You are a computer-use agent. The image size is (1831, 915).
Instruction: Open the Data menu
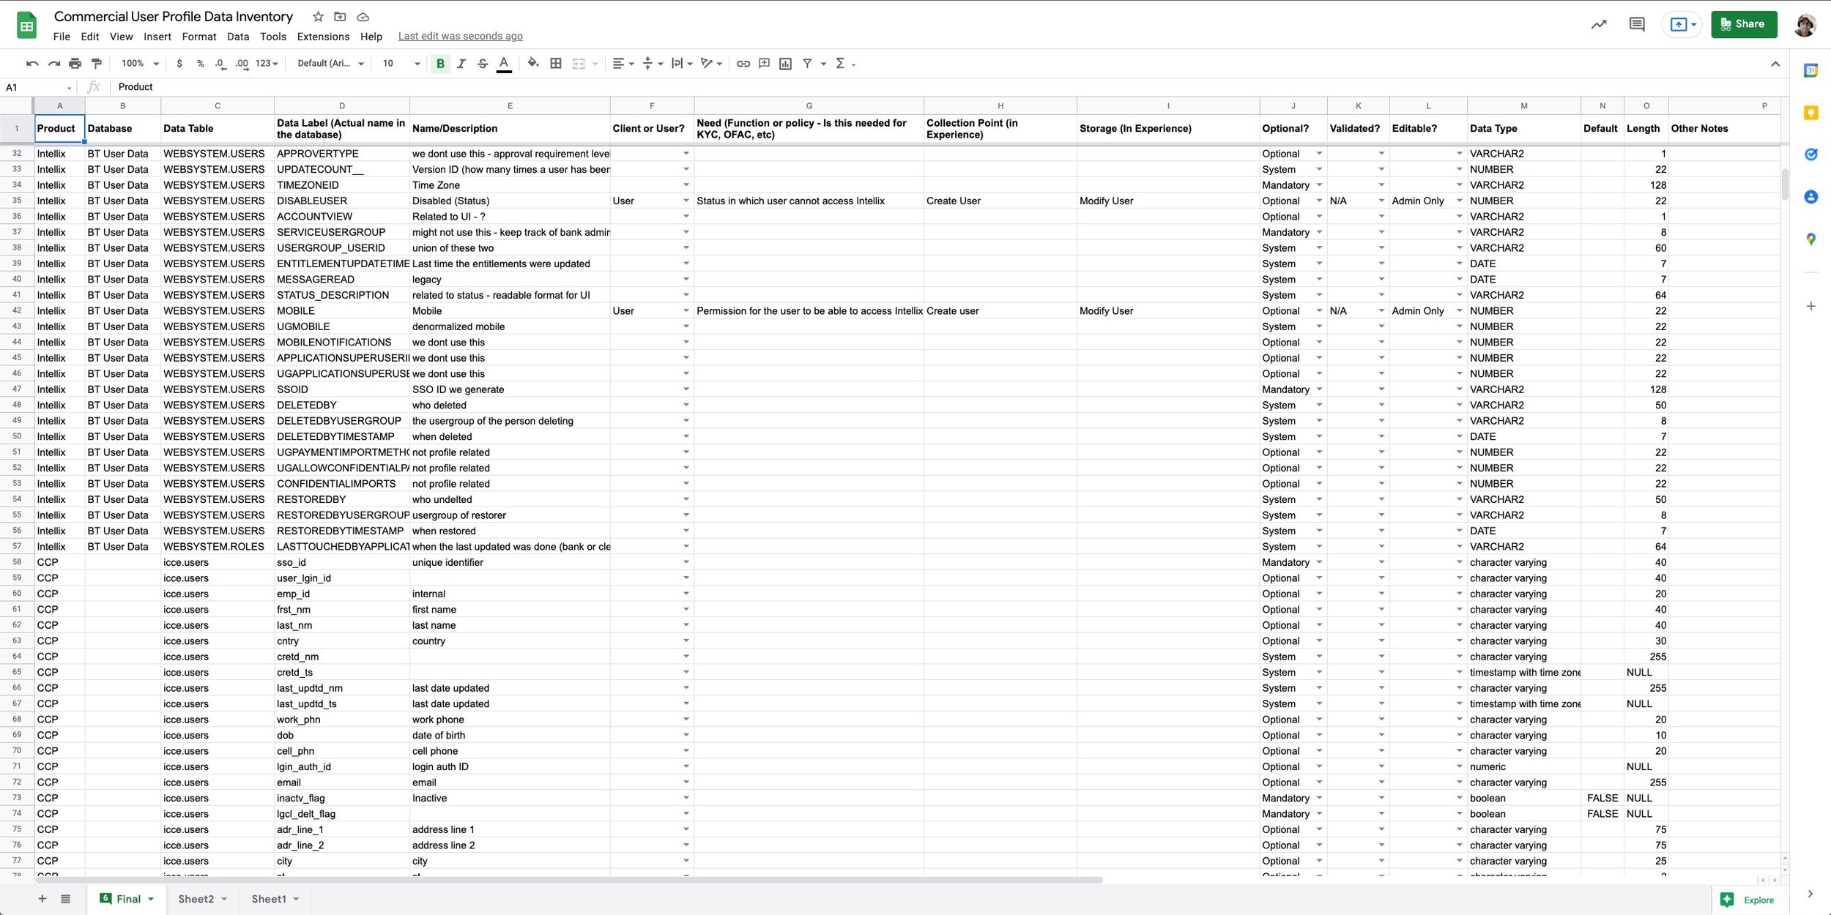pyautogui.click(x=238, y=37)
